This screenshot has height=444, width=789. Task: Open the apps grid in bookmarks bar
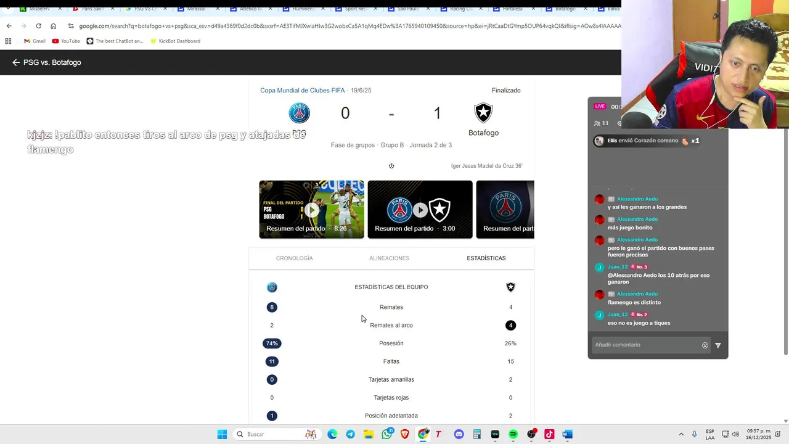click(x=8, y=41)
